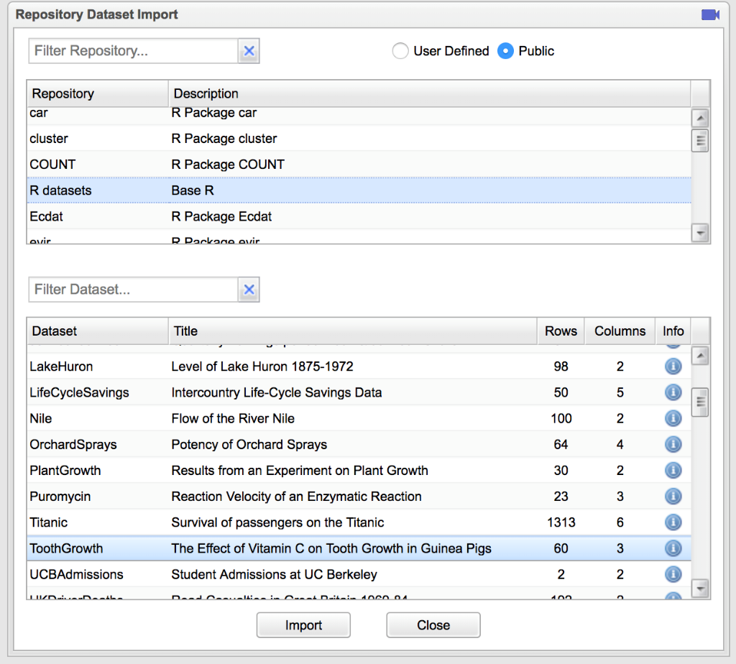Click the 'R Package Ecdat' description cell
The image size is (736, 664).
221,216
